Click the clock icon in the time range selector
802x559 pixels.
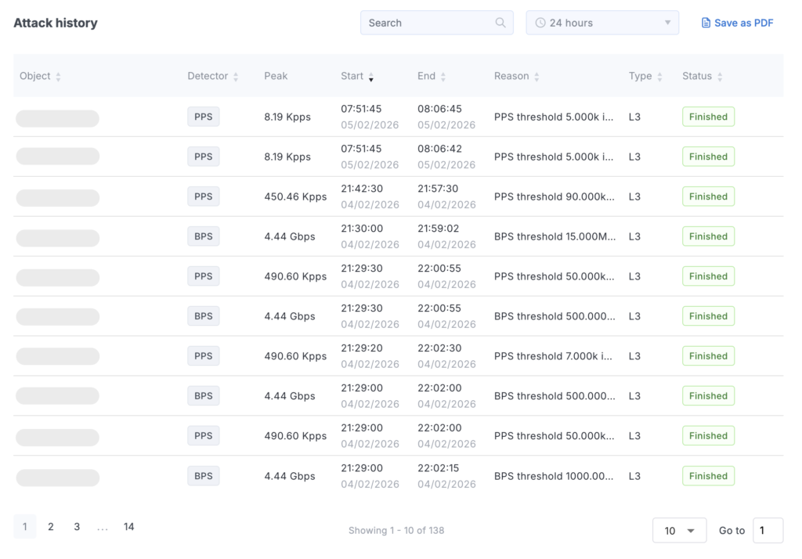(x=540, y=23)
